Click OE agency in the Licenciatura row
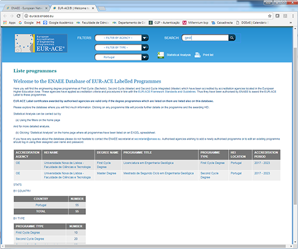298x249 pixels. [18, 163]
